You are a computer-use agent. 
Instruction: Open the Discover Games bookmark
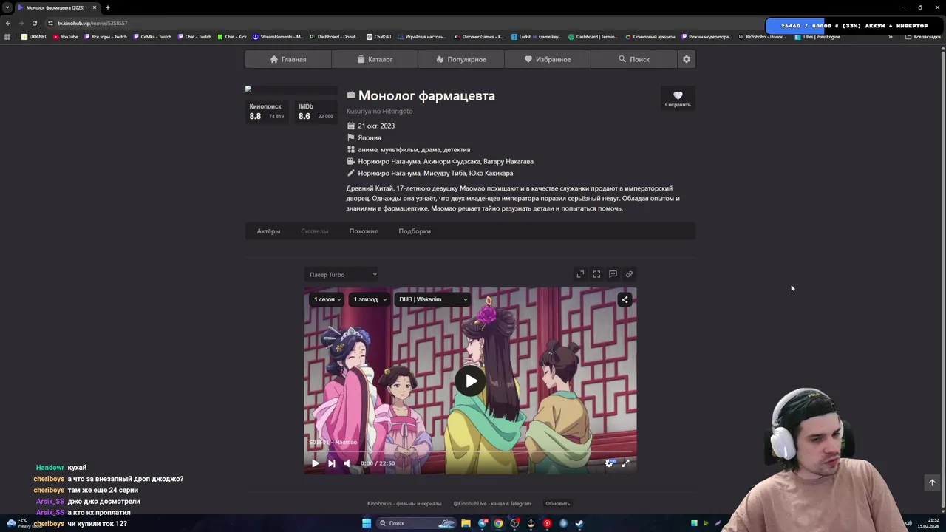tap(480, 37)
